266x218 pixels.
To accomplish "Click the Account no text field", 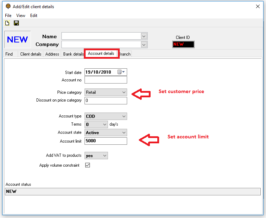I will pyautogui.click(x=105, y=80).
